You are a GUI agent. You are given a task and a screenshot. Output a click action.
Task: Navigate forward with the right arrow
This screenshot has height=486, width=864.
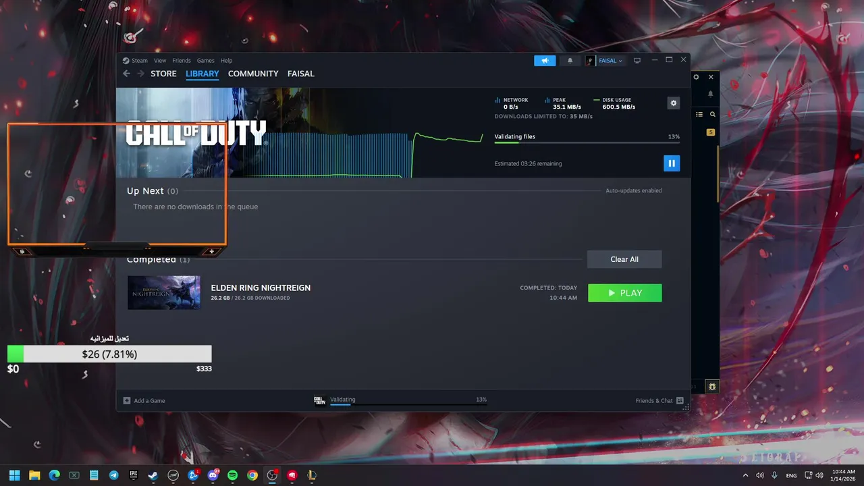140,74
